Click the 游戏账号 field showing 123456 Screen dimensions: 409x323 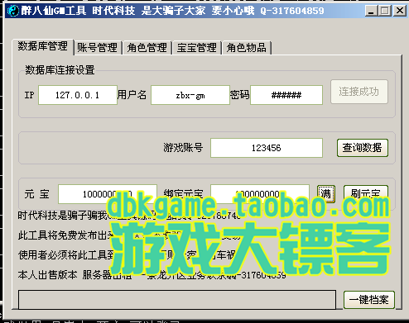click(267, 148)
